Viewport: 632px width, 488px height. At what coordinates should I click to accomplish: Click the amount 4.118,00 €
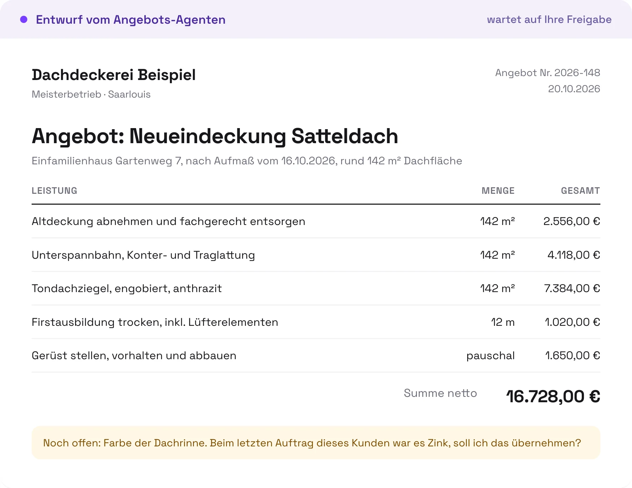573,255
